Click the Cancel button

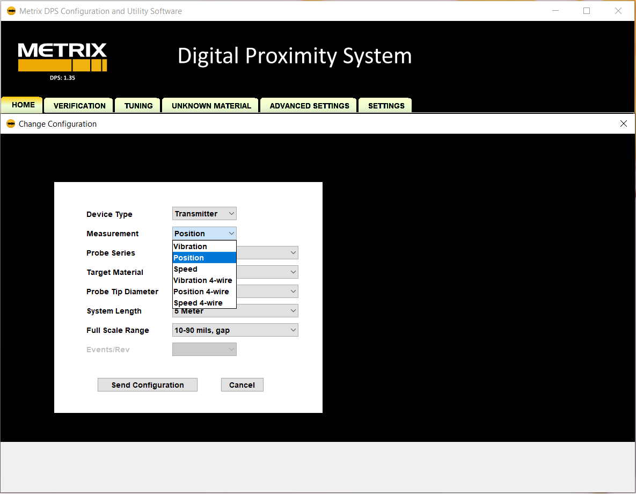coord(242,385)
